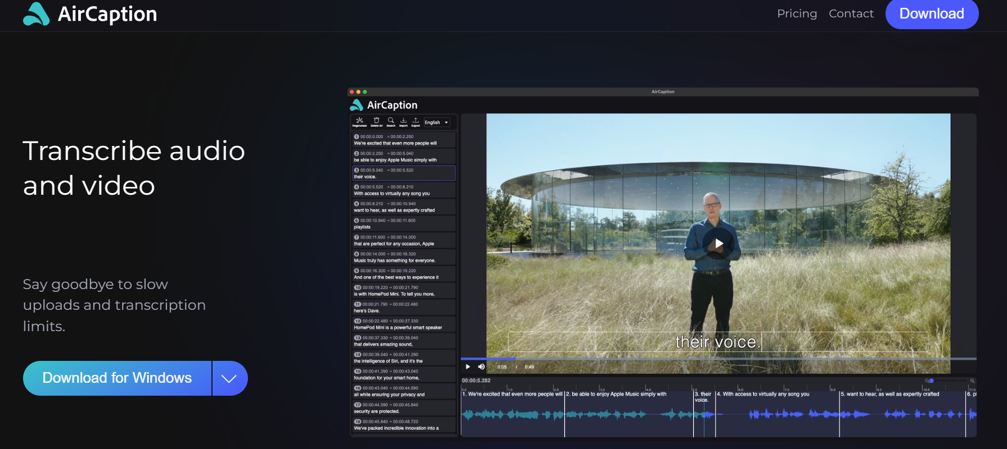Click the Regenerate icon in the app toolbar
1007x449 pixels.
coord(360,122)
